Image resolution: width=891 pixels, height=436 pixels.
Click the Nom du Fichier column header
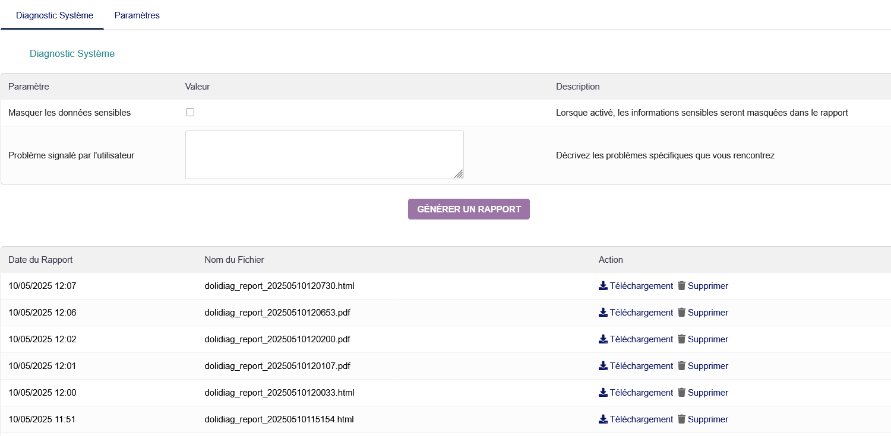coord(234,260)
